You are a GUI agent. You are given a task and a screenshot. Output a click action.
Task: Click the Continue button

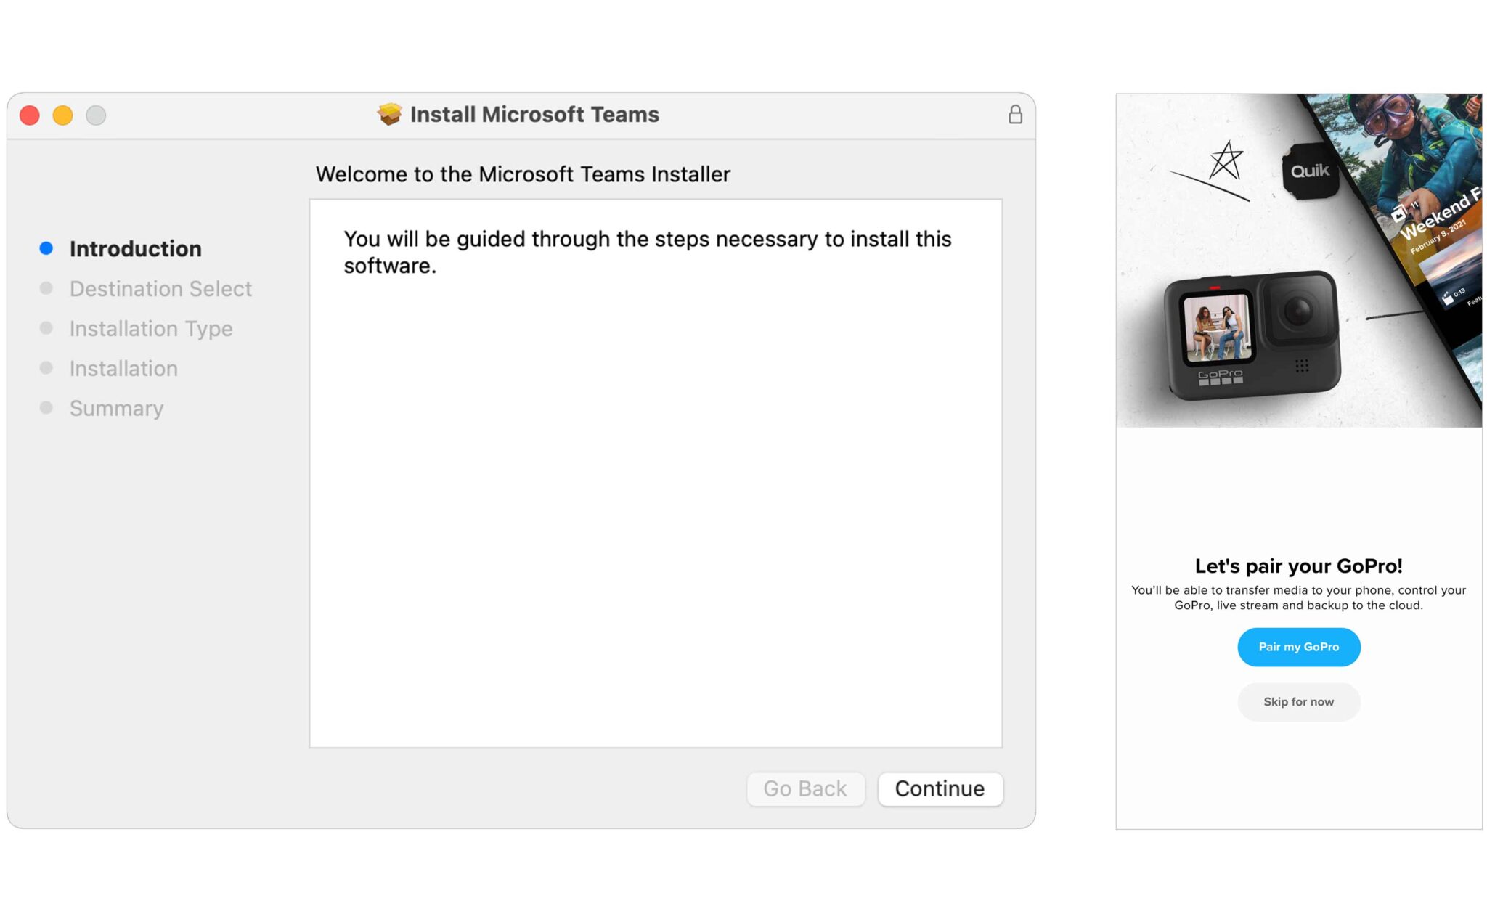point(940,788)
